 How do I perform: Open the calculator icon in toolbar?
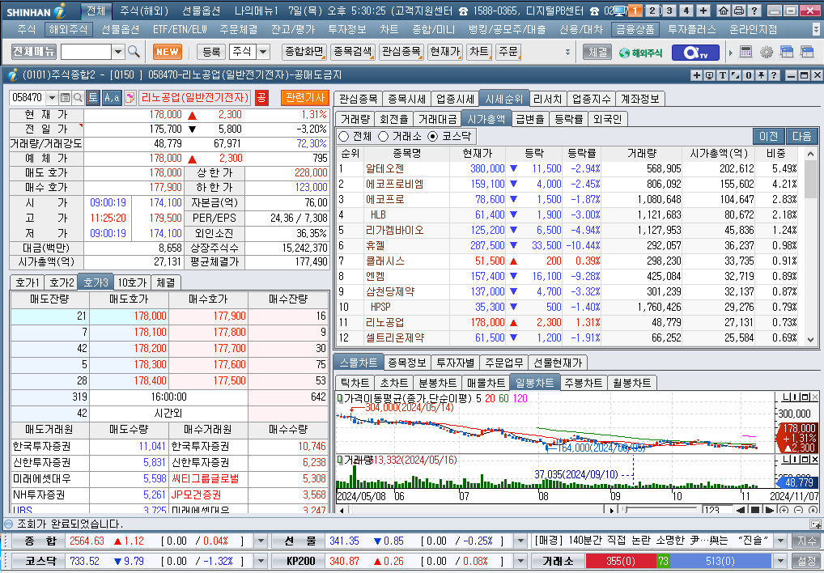(x=745, y=52)
